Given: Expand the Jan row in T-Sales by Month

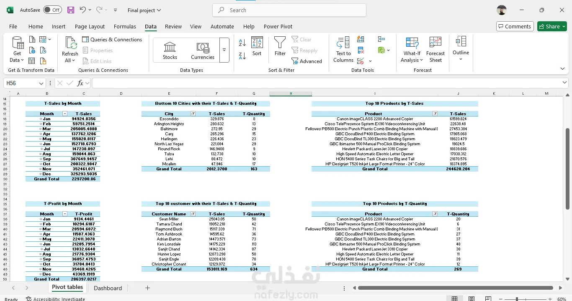Looking at the screenshot, I should tap(41, 119).
